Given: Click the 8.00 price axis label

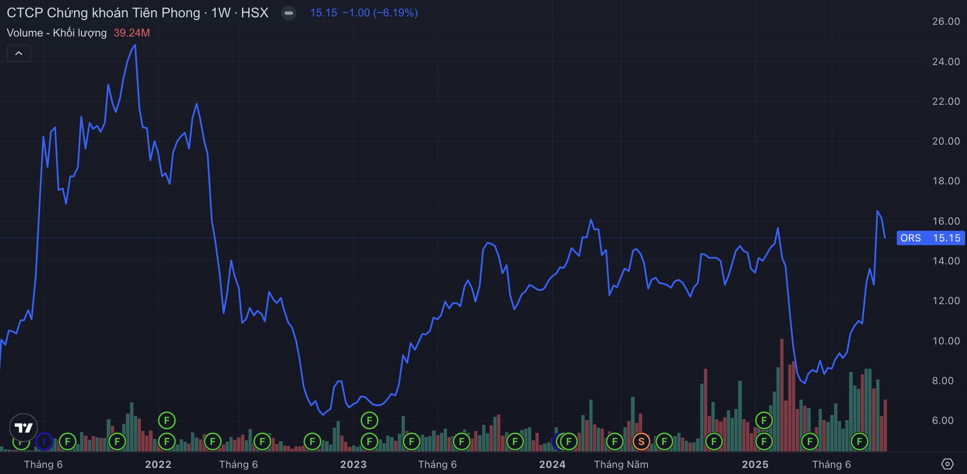Looking at the screenshot, I should (943, 381).
